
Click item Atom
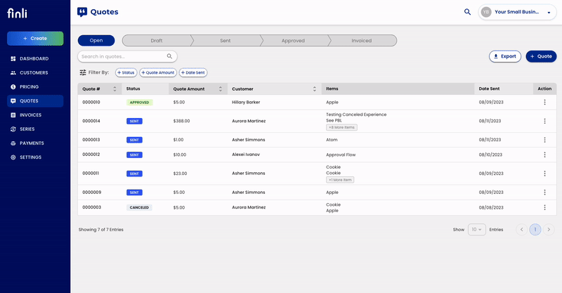tap(332, 140)
